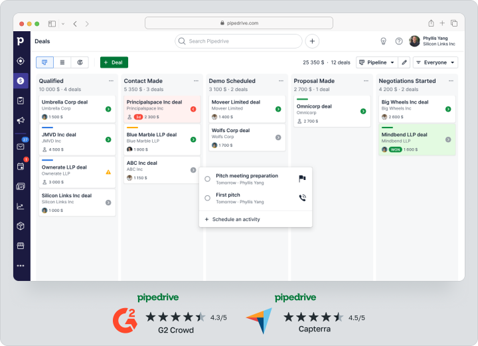Mark Pitch meeting preparation as done
The width and height of the screenshot is (478, 346).
pyautogui.click(x=208, y=179)
